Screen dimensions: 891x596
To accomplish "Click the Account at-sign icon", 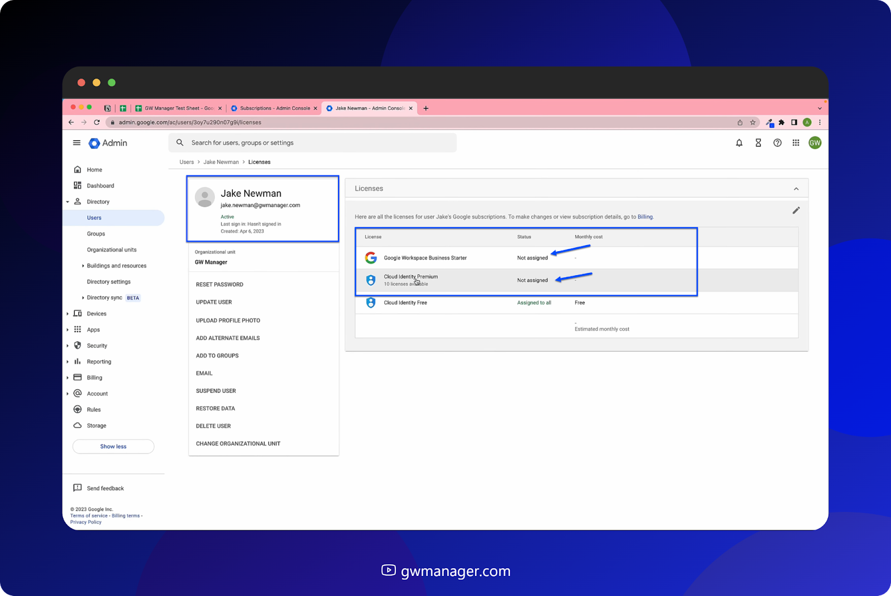I will [x=77, y=393].
